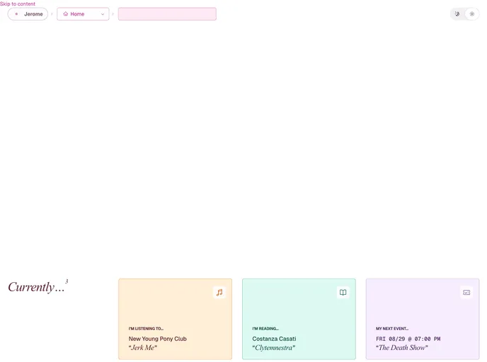
Task: Click the Currently… heading
Action: pyautogui.click(x=36, y=287)
